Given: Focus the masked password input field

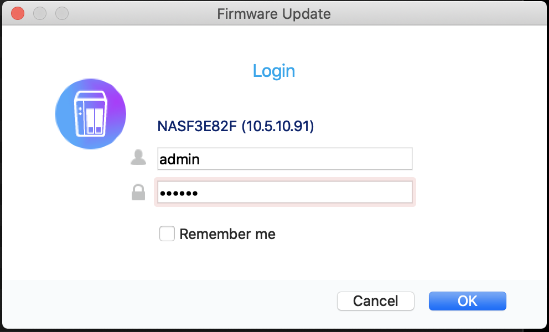Looking at the screenshot, I should (284, 192).
